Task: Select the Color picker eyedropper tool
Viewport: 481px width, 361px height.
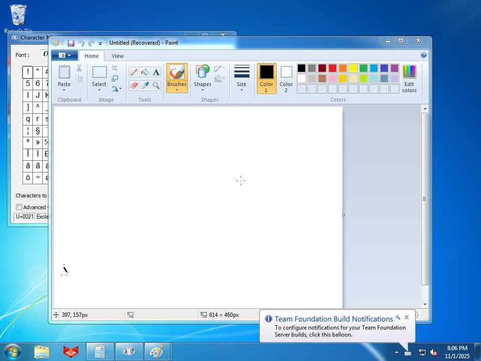Action: [x=145, y=85]
